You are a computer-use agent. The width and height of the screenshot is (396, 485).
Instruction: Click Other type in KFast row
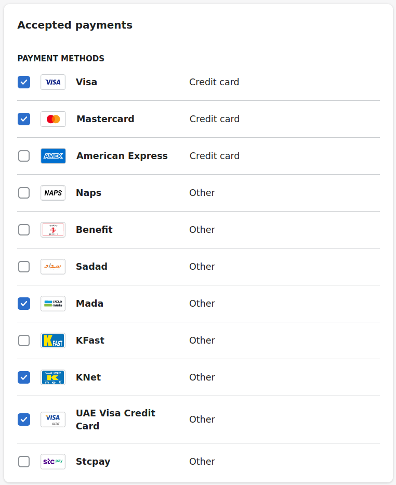coord(202,340)
